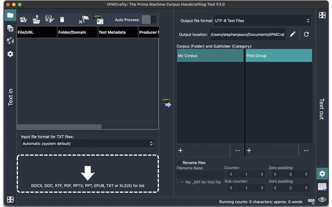Screen dimensions: 332x207
Task: Open the web globe sidebar icon
Action: tap(10, 41)
